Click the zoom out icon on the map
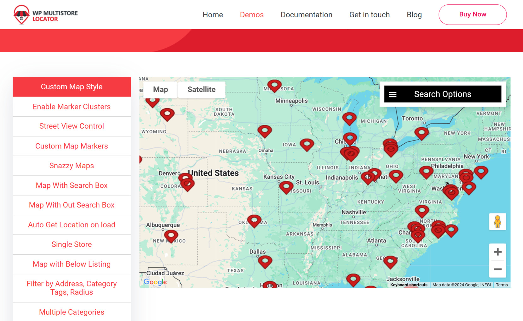Image resolution: width=523 pixels, height=321 pixels. point(497,269)
